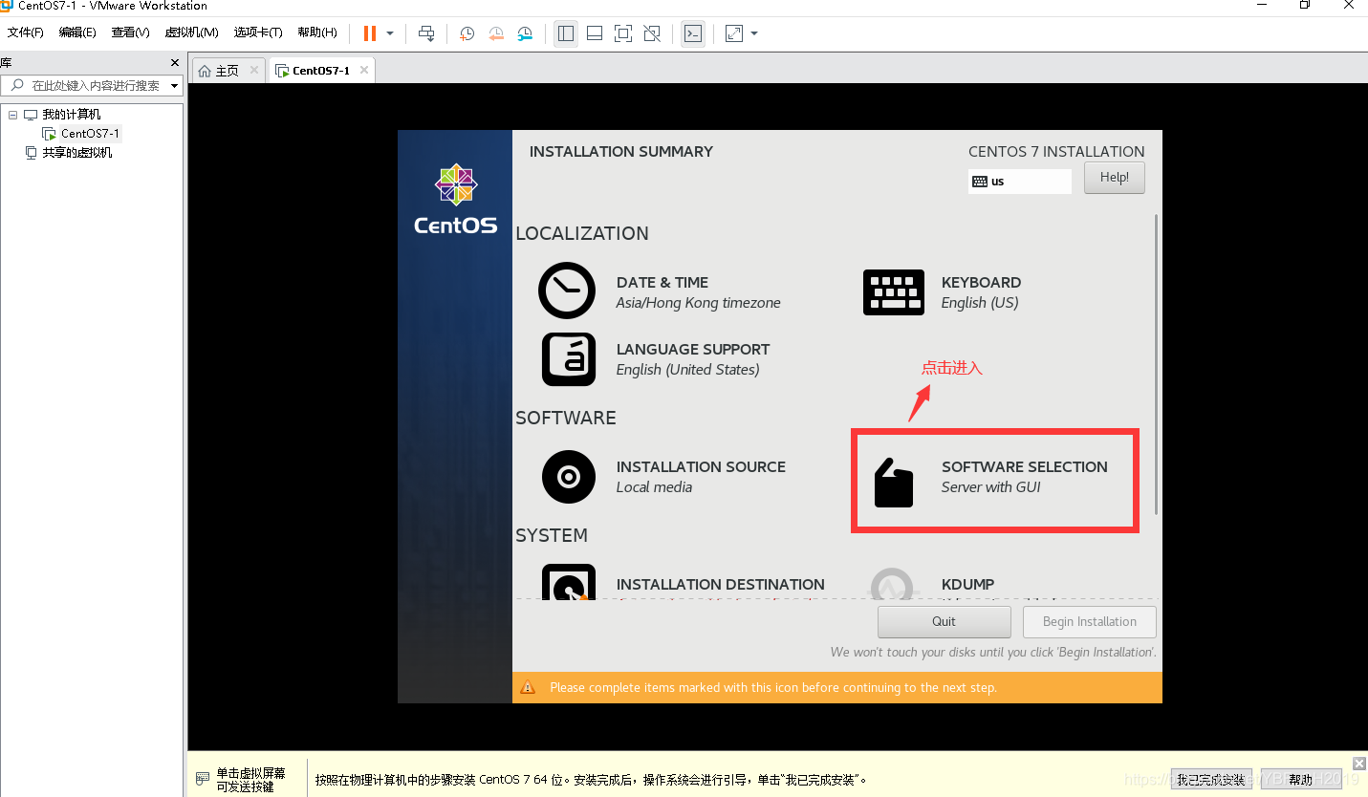Click the orange warning icon
The height and width of the screenshot is (797, 1368).
528,687
